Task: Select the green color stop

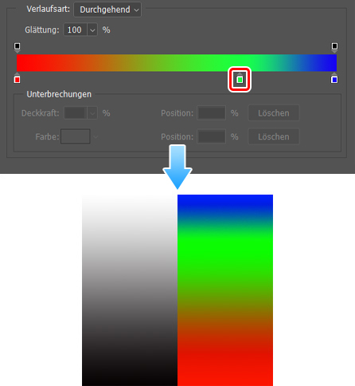Action: (x=240, y=78)
